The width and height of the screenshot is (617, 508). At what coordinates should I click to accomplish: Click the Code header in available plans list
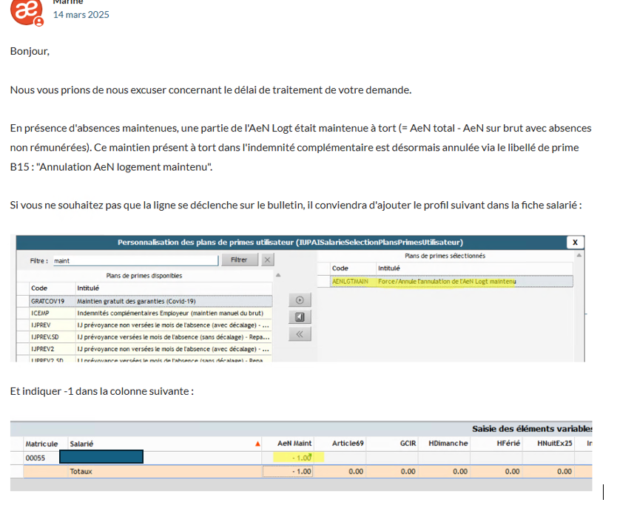pos(39,288)
